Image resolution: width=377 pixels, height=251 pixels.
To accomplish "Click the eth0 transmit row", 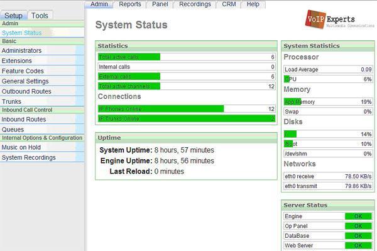I will [x=328, y=186].
